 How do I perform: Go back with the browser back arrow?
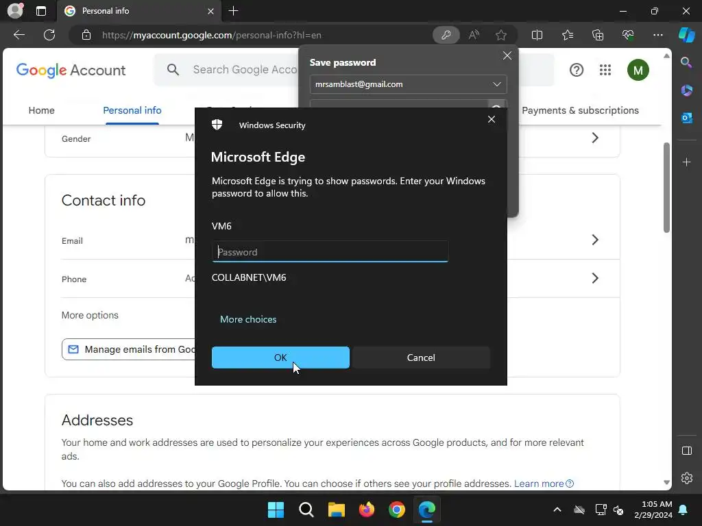pyautogui.click(x=19, y=35)
